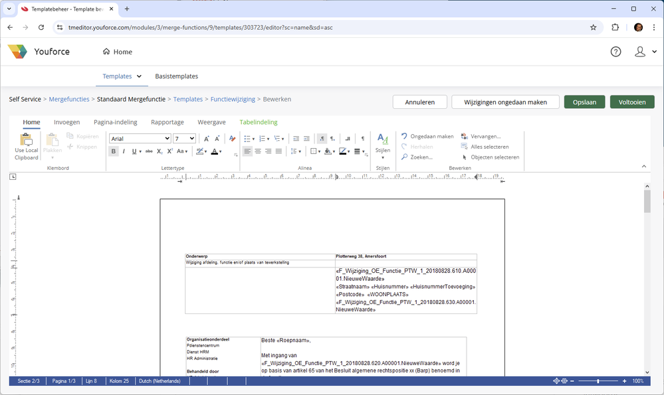Viewport: 664px width, 395px height.
Task: Increase the paragraph indent
Action: pyautogui.click(x=306, y=139)
